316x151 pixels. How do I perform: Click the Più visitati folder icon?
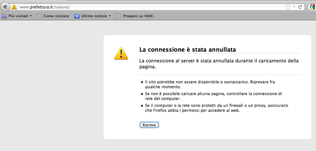[x=4, y=16]
